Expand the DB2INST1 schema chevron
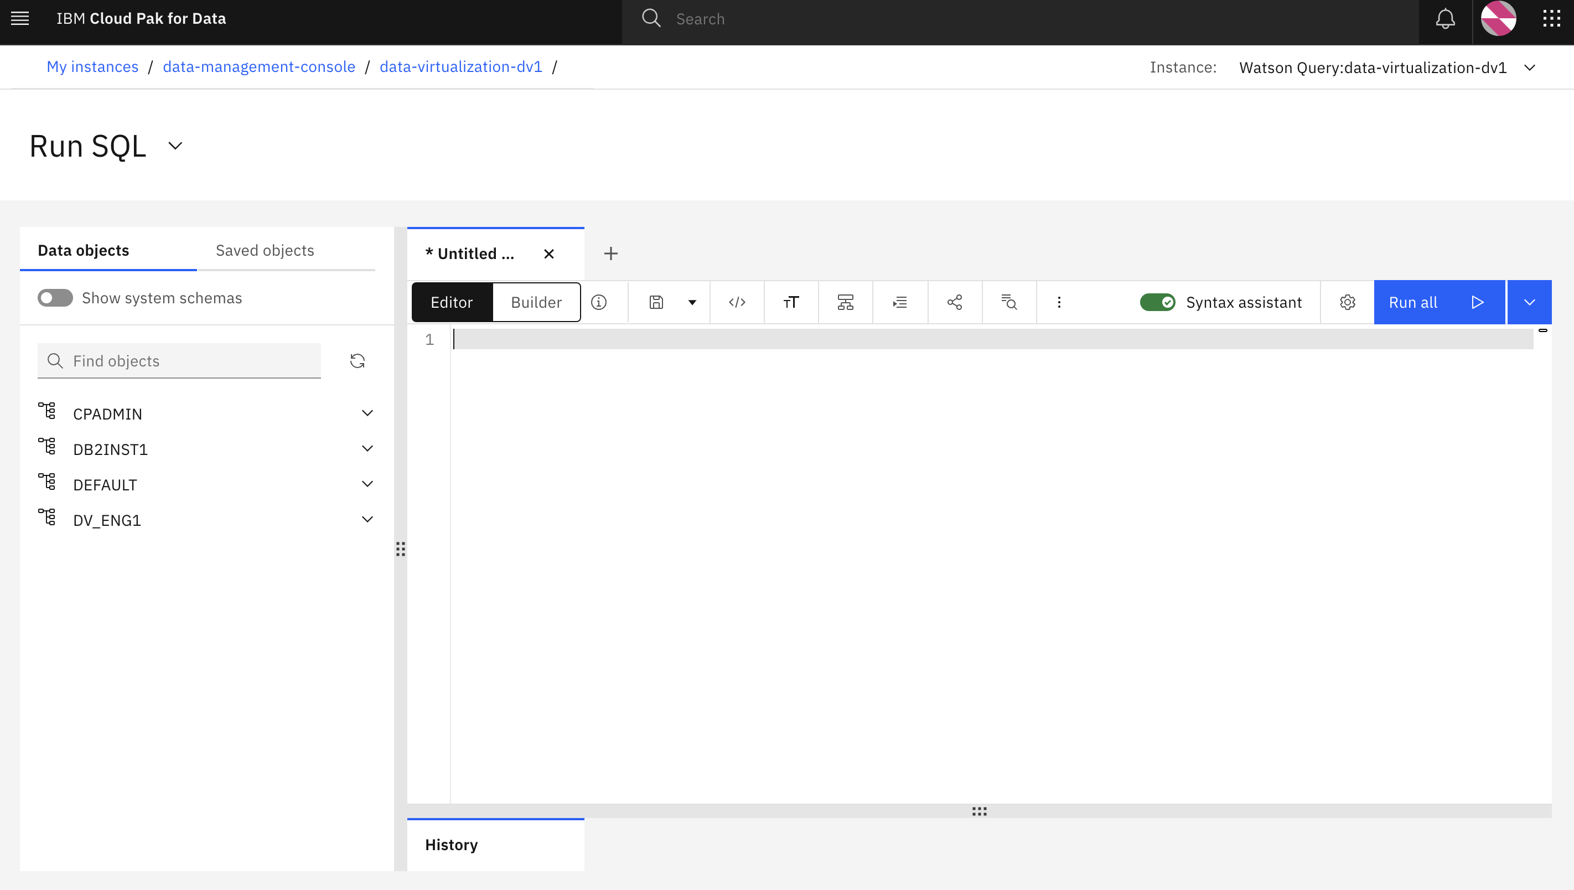 [367, 449]
